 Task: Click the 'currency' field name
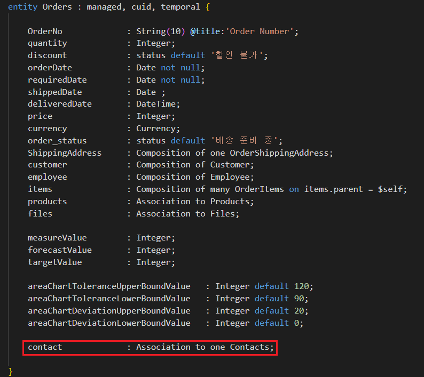(48, 129)
